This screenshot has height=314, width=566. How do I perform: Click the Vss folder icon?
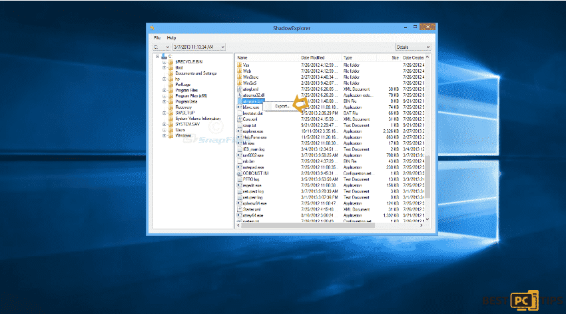click(x=239, y=65)
